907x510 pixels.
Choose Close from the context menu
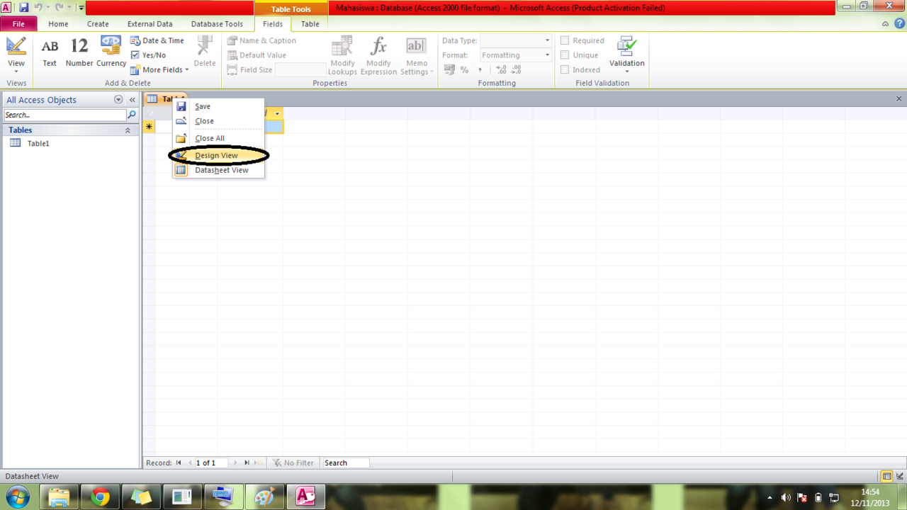(218, 121)
